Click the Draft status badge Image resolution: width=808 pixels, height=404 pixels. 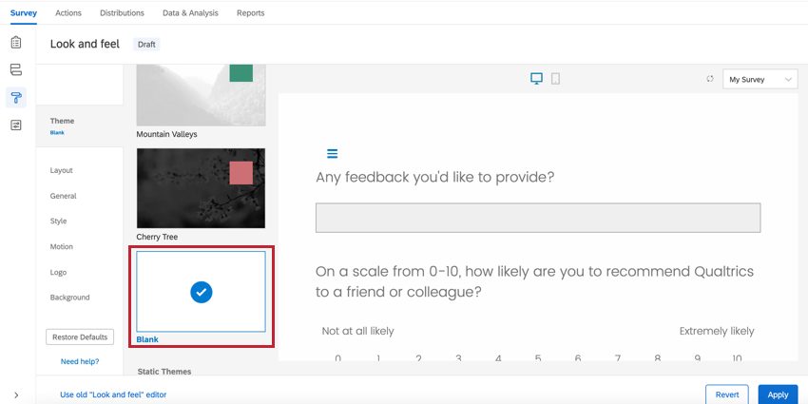click(146, 45)
